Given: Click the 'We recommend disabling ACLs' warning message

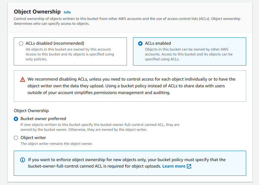Looking at the screenshot, I should 131,86.
